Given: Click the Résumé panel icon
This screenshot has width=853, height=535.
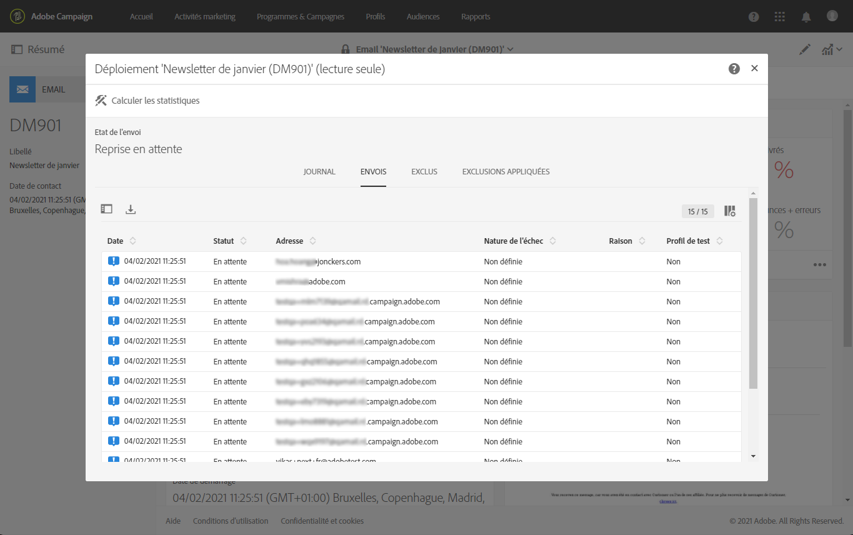Looking at the screenshot, I should pyautogui.click(x=17, y=49).
